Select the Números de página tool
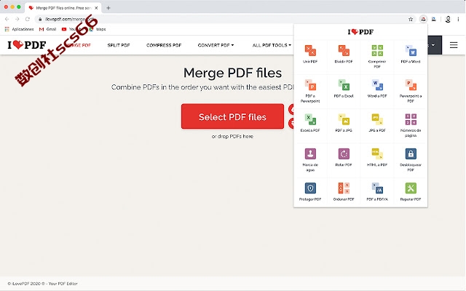 [x=411, y=125]
